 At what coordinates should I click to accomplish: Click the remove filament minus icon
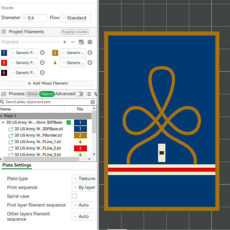pyautogui.click(x=73, y=42)
